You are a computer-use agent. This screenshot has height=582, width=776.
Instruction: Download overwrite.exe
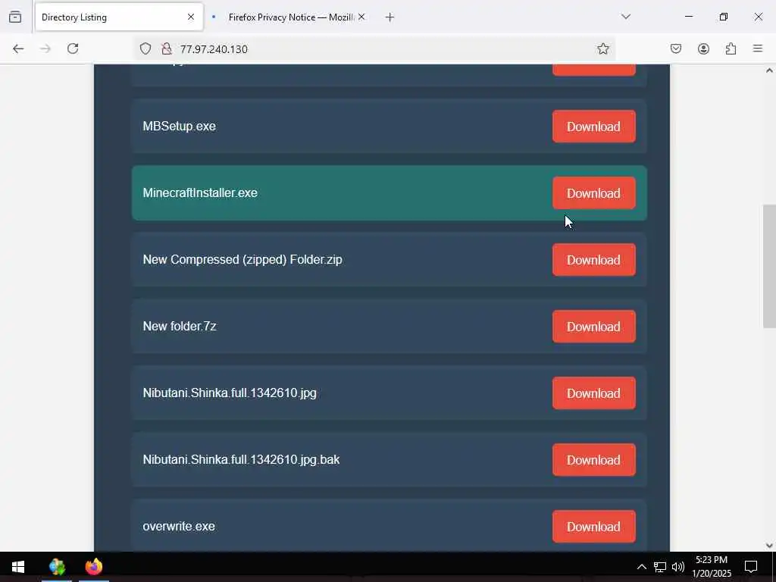pos(594,527)
